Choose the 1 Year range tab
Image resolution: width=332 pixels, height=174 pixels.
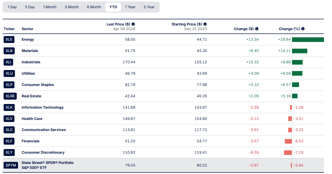pyautogui.click(x=130, y=7)
